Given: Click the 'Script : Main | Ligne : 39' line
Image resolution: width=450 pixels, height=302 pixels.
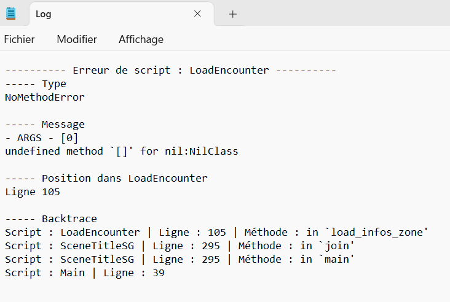Looking at the screenshot, I should click(85, 273).
